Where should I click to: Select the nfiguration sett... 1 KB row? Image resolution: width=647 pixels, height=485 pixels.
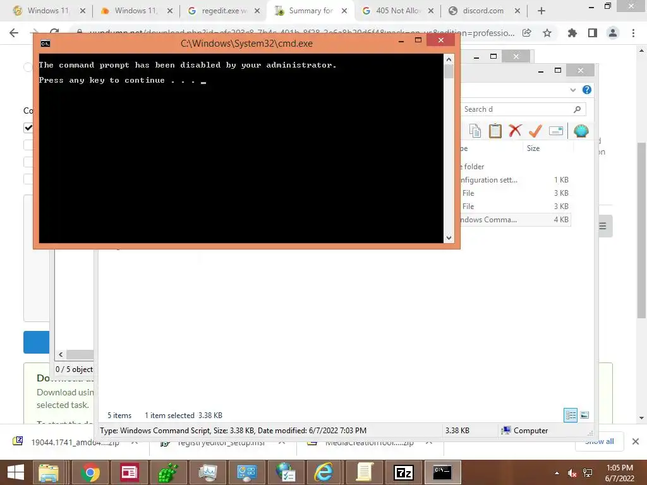tap(516, 180)
